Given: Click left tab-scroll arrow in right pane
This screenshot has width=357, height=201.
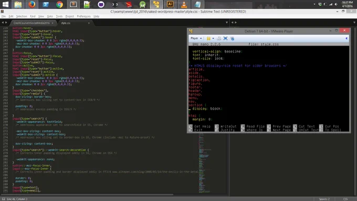Looking at the screenshot, I should point(232,23).
